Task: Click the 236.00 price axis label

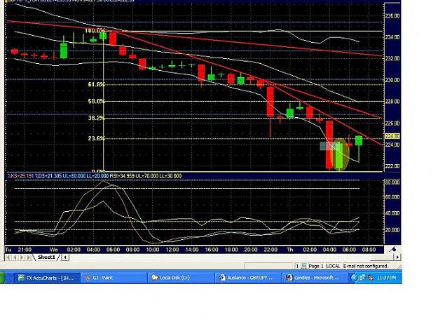Action: point(392,15)
